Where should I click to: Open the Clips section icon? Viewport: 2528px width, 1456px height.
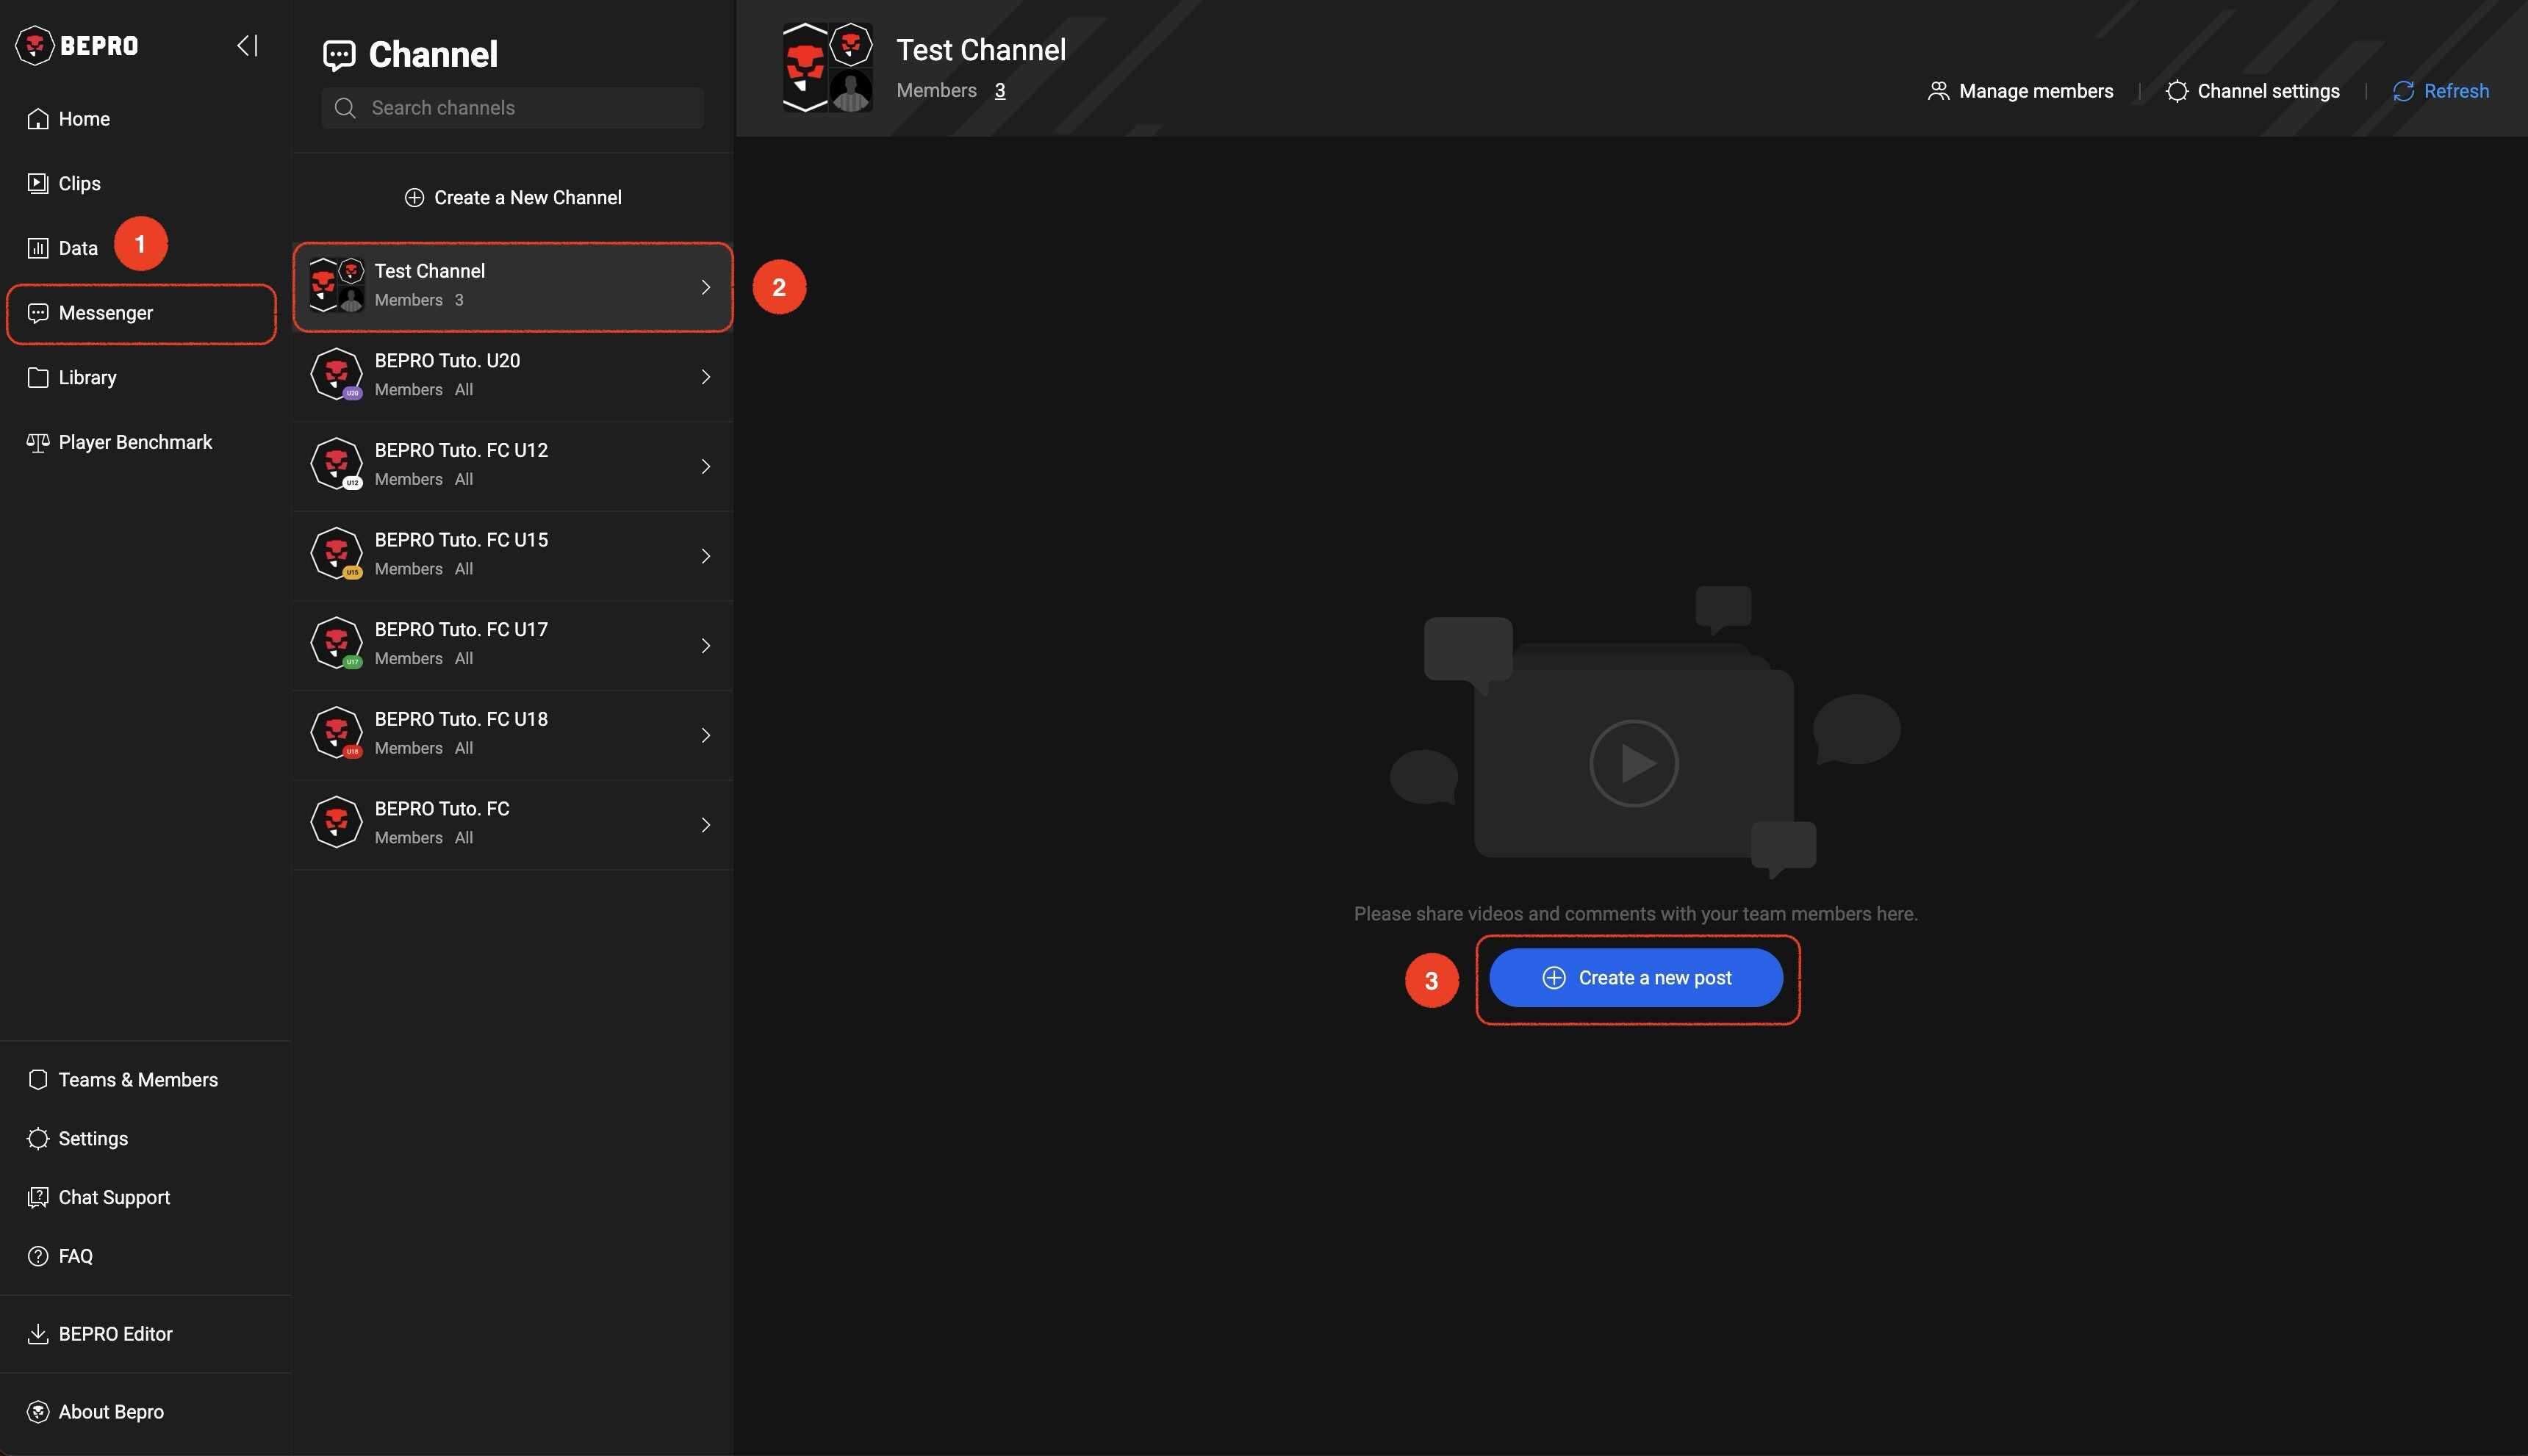click(38, 183)
